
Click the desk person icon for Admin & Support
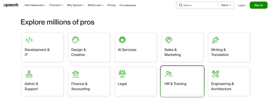tap(29, 74)
